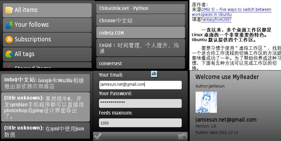Select the cnBeta.COM feed
The width and height of the screenshot is (281, 141).
pos(141,32)
